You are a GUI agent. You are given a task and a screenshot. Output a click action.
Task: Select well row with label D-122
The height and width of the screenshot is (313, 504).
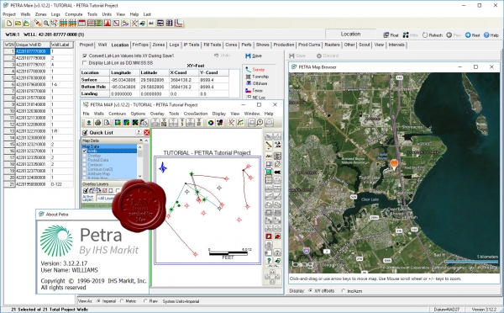tap(39, 184)
